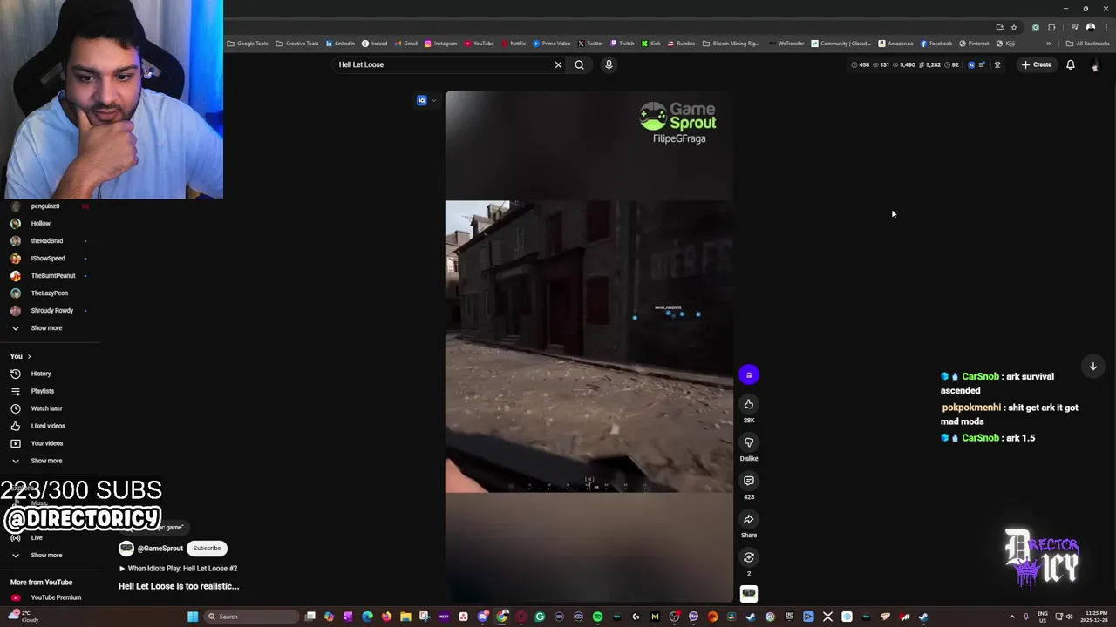Viewport: 1116px width, 627px height.
Task: Open the browser extensions puzzle icon
Action: pos(1052,27)
